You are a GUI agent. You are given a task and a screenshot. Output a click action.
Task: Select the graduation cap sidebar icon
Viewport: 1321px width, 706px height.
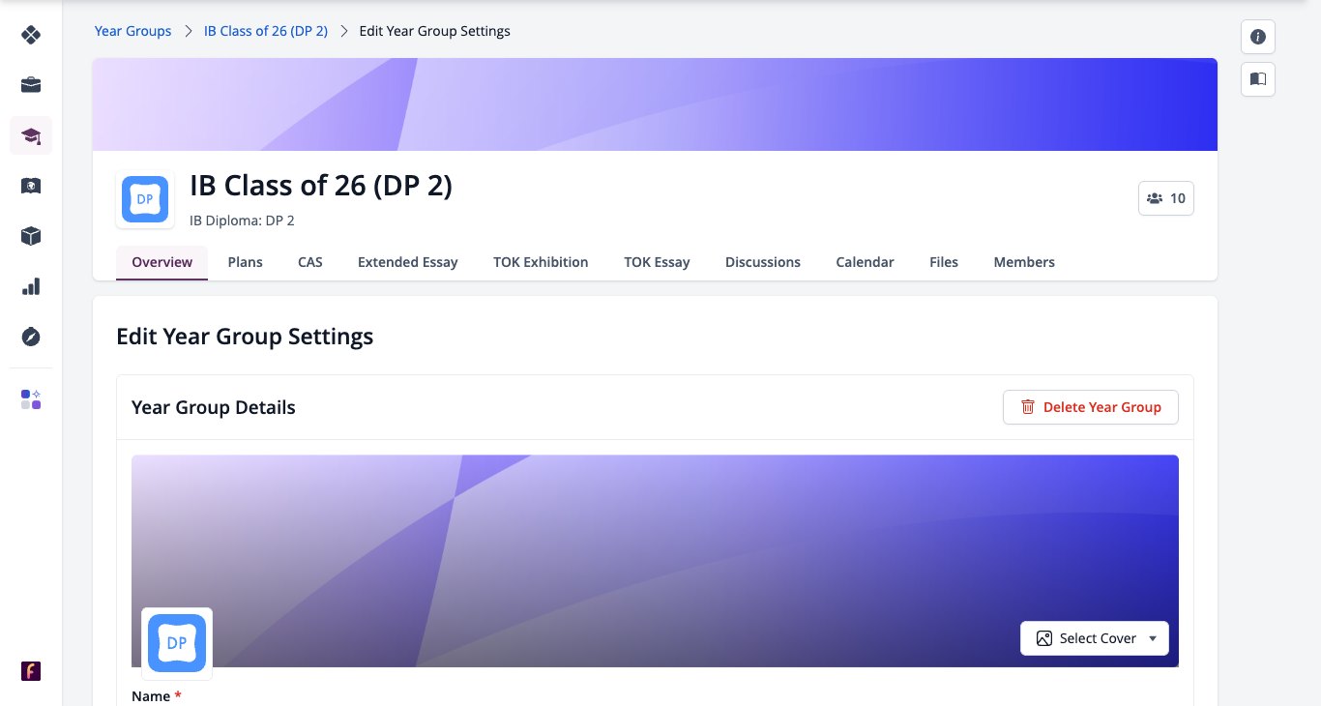pos(31,135)
